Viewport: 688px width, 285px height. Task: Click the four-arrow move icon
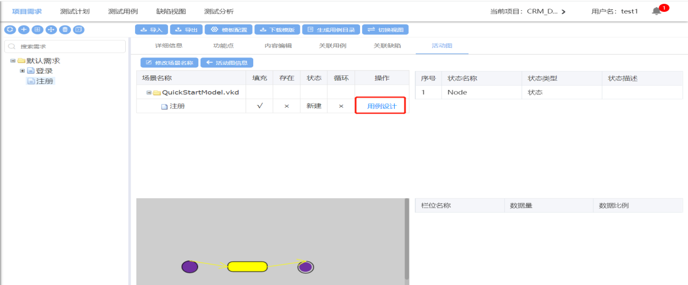[51, 29]
